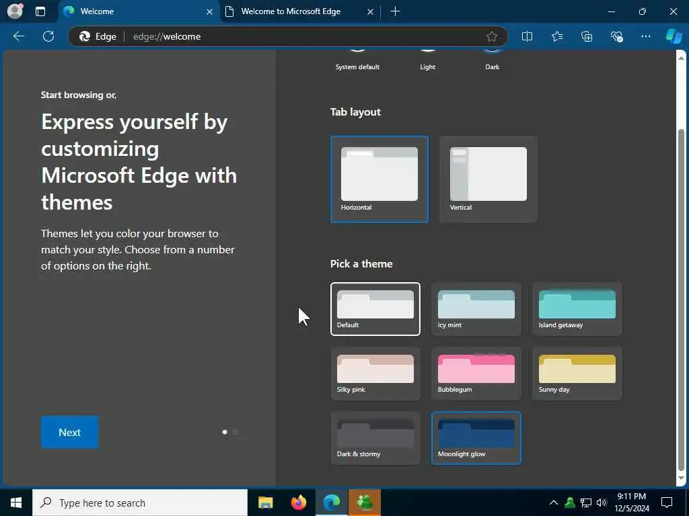This screenshot has height=516, width=689.
Task: Open Firefox from taskbar
Action: [x=298, y=503]
